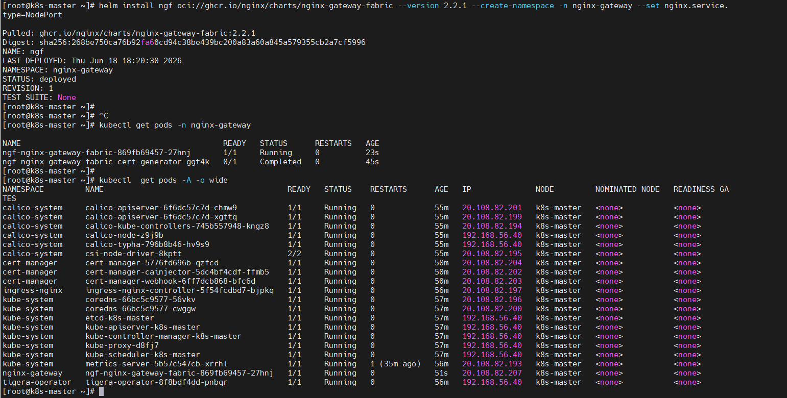Click IP address 20.108.82.195

tap(492, 254)
